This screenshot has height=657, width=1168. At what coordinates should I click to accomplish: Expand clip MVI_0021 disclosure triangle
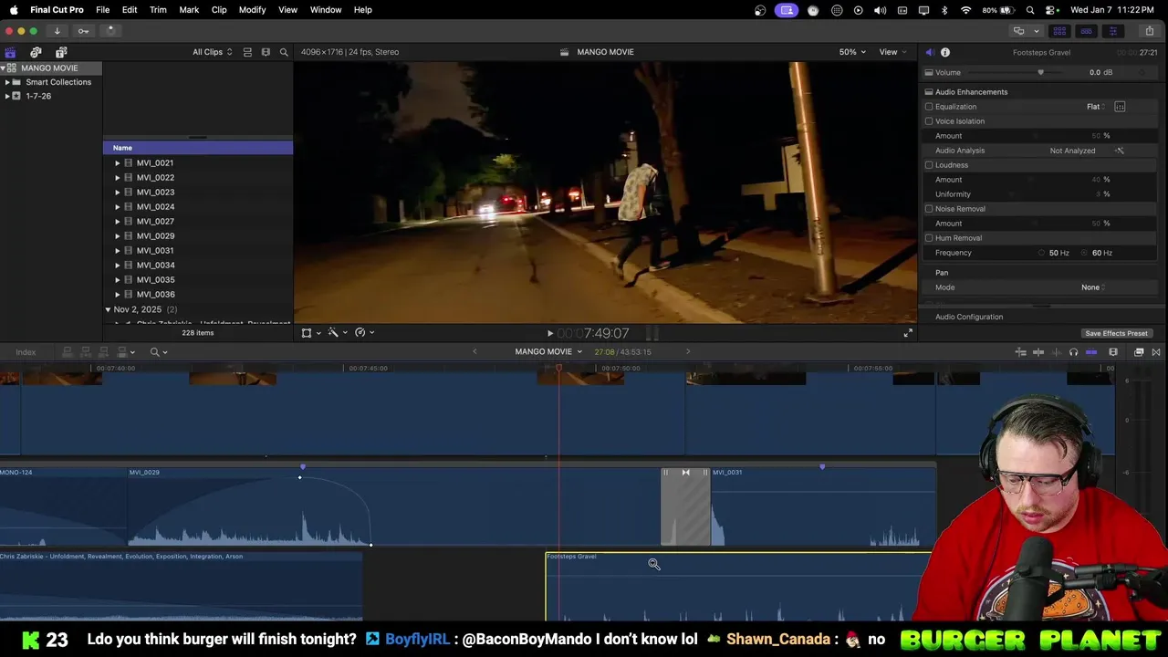click(x=117, y=163)
